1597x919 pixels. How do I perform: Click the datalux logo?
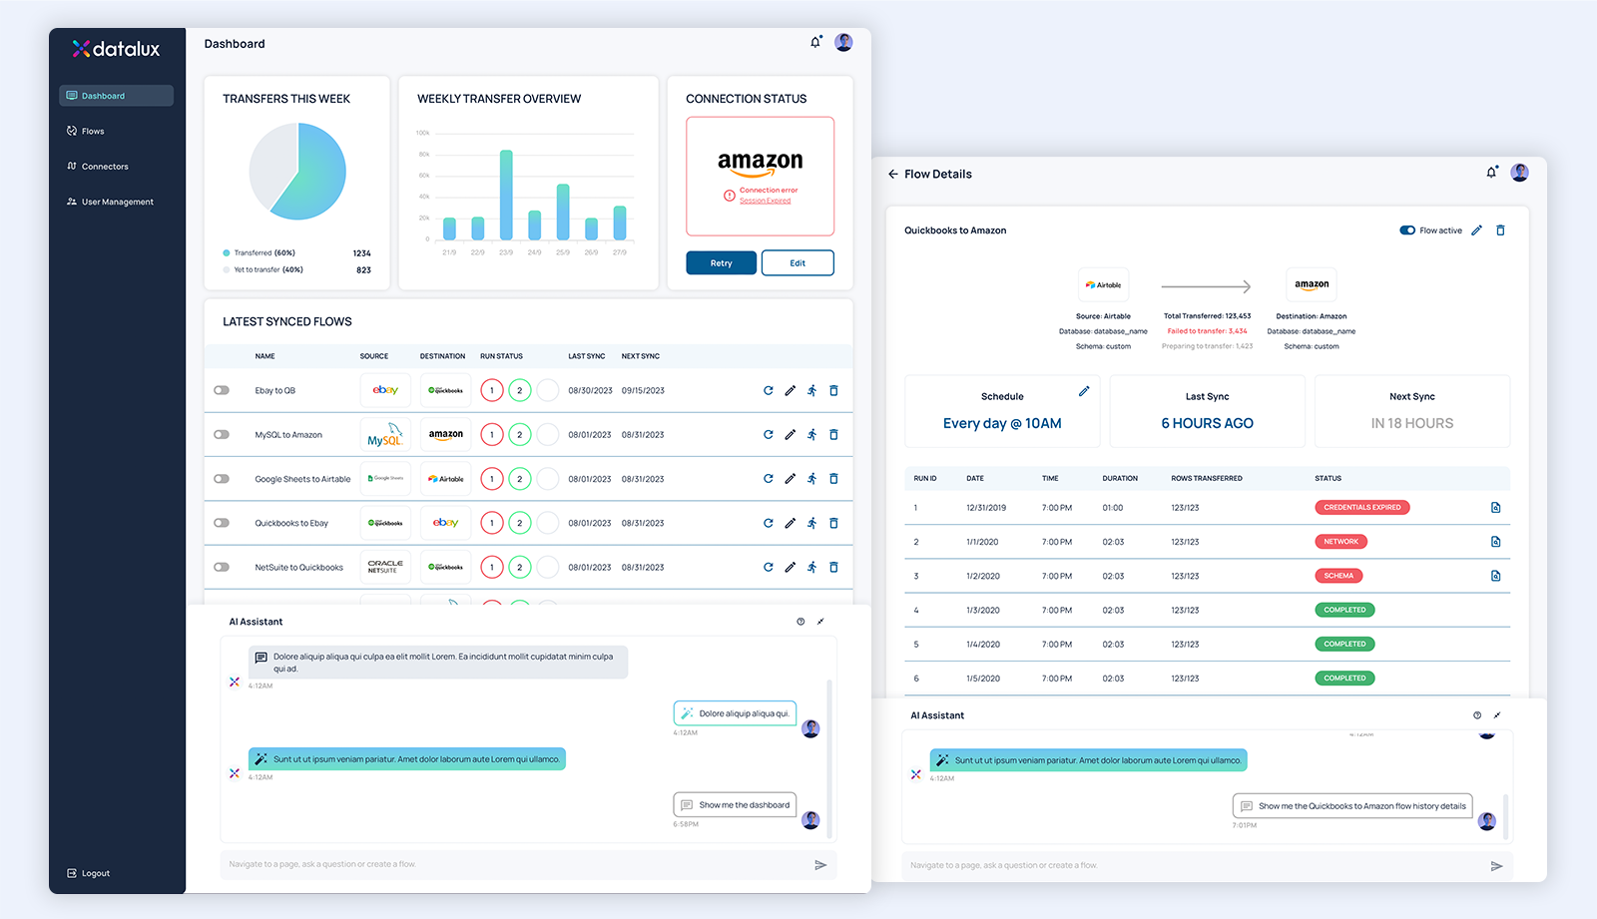[x=116, y=48]
